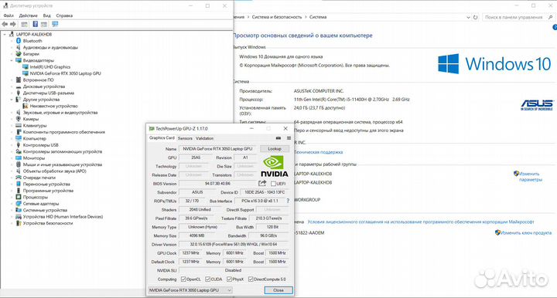Select the Bluetooth category icon
Image resolution: width=557 pixels, height=298 pixels.
click(x=19, y=41)
